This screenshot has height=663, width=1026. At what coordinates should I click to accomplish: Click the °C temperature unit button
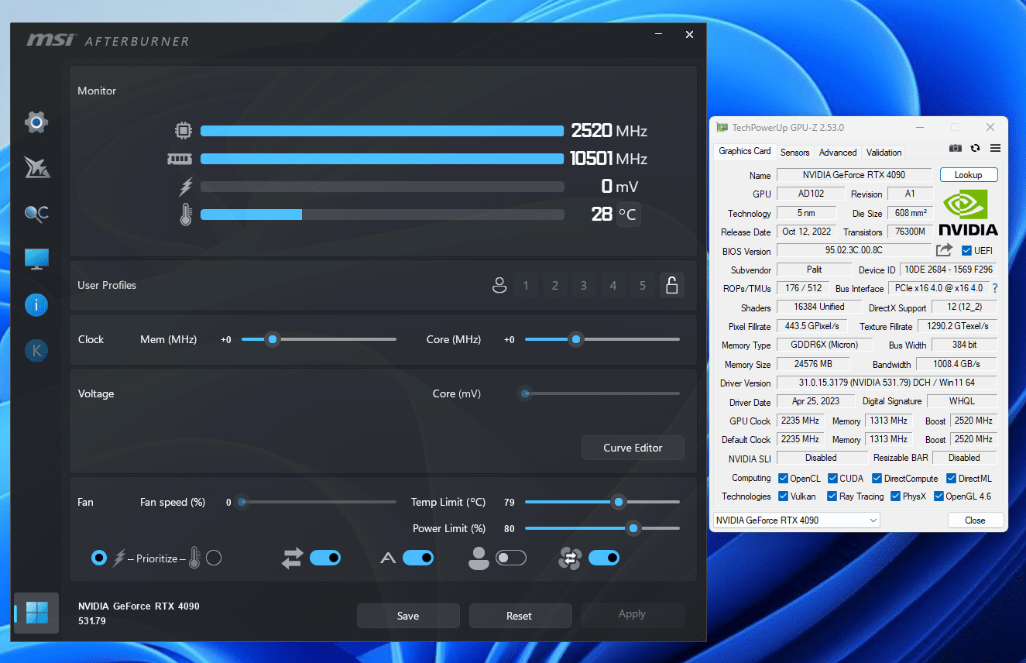point(628,215)
